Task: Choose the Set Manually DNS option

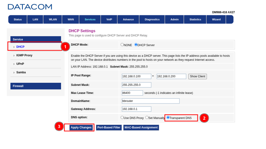Action: coord(147,117)
